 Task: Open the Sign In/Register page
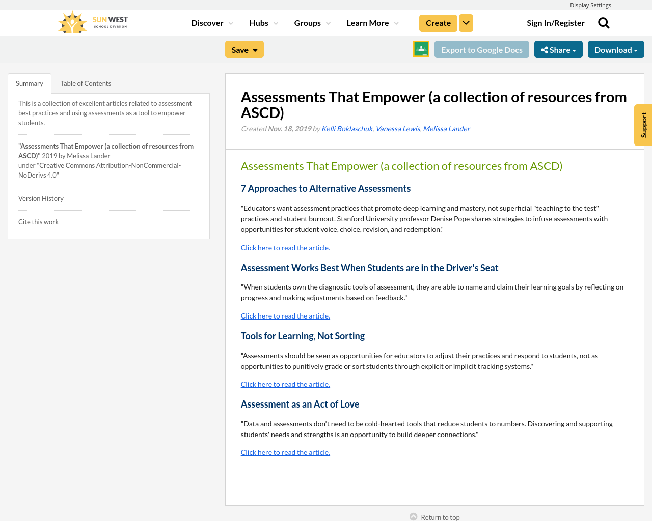[x=556, y=22]
